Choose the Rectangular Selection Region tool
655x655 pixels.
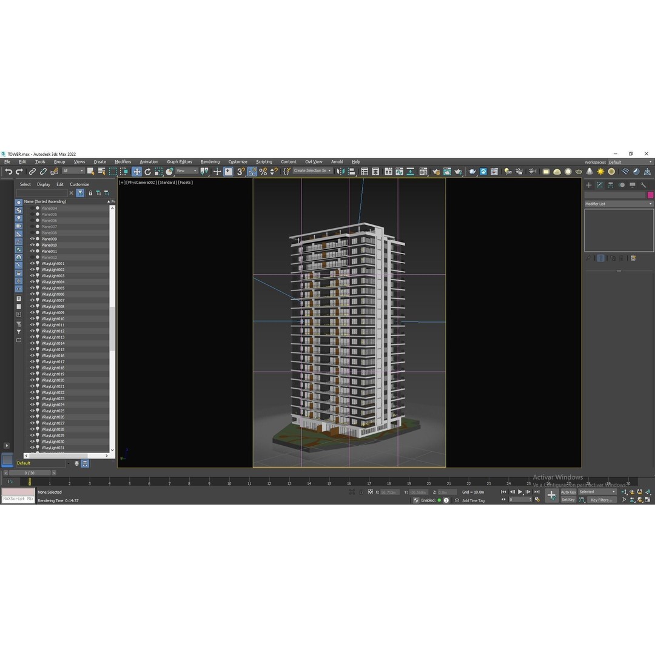point(113,172)
